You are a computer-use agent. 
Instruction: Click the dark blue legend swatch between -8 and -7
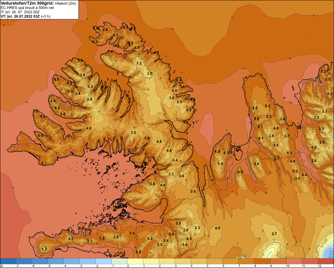[8, 261]
